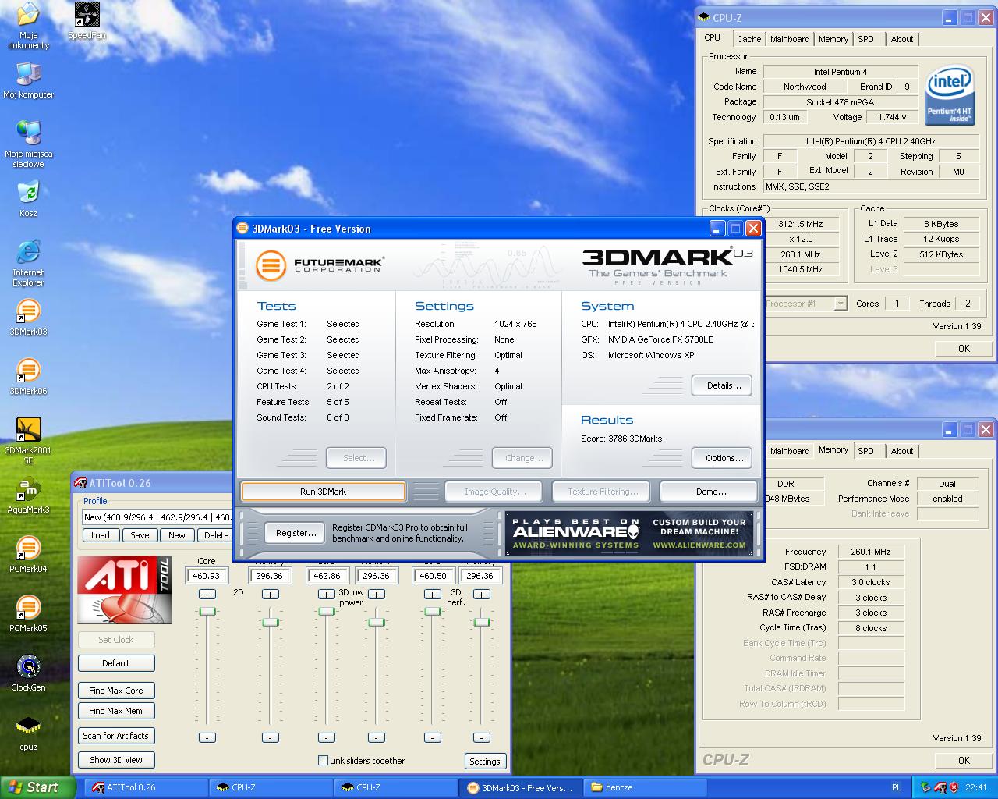Click the 2D core clock slider handle
The image size is (998, 799).
click(207, 611)
